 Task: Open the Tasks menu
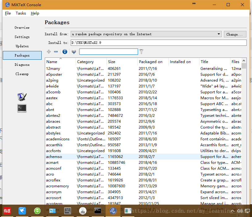[x=21, y=13]
